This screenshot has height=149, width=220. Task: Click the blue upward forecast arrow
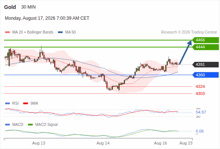(185, 53)
